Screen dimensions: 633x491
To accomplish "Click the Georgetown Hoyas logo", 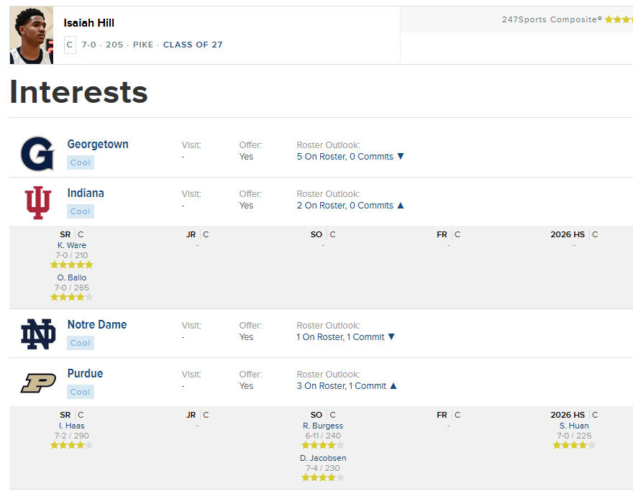I will [37, 153].
